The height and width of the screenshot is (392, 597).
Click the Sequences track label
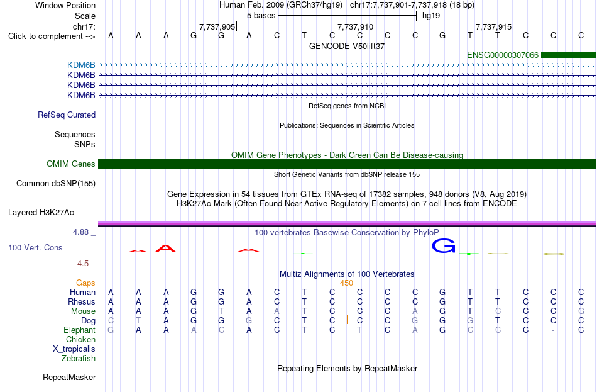(x=75, y=134)
